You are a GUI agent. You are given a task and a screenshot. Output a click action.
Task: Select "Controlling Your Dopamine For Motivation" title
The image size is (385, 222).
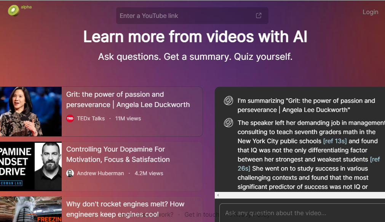click(x=118, y=154)
